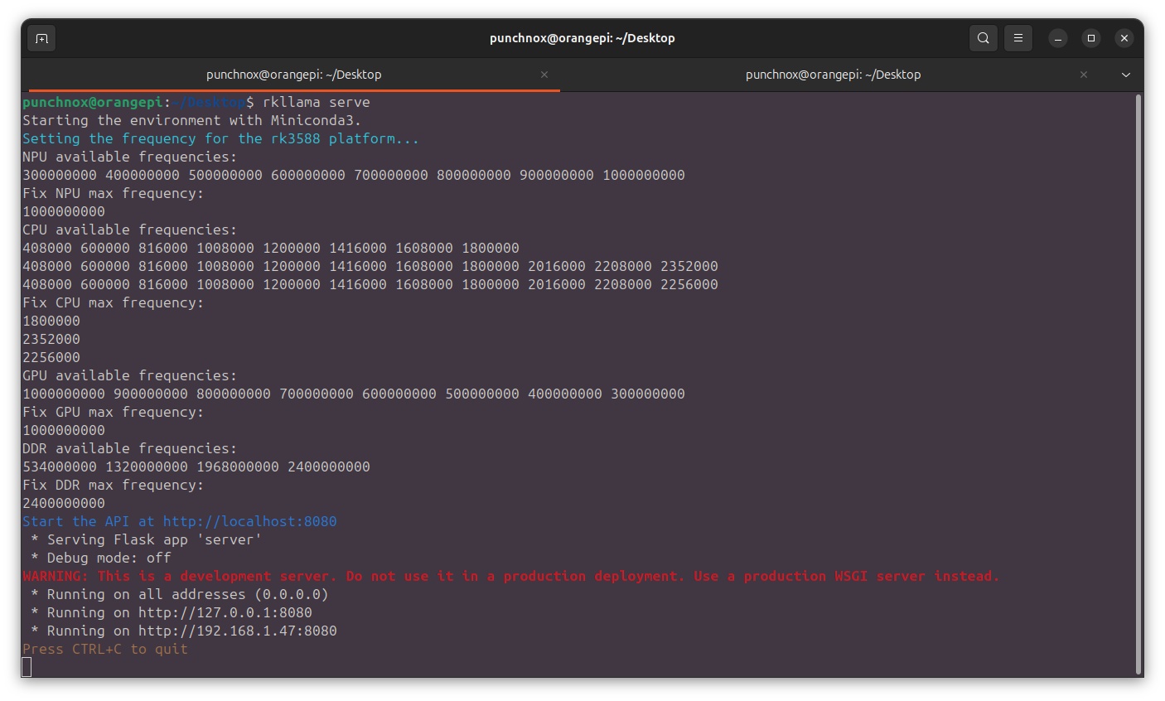Click 'Fix GPU max frequency:' line
The image size is (1165, 701).
click(114, 413)
